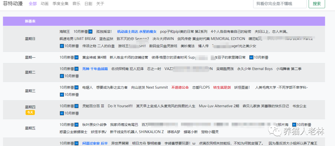The image size is (335, 146).
Task: Click the left arrow icon in 星期二 row
Action: pos(62,76)
